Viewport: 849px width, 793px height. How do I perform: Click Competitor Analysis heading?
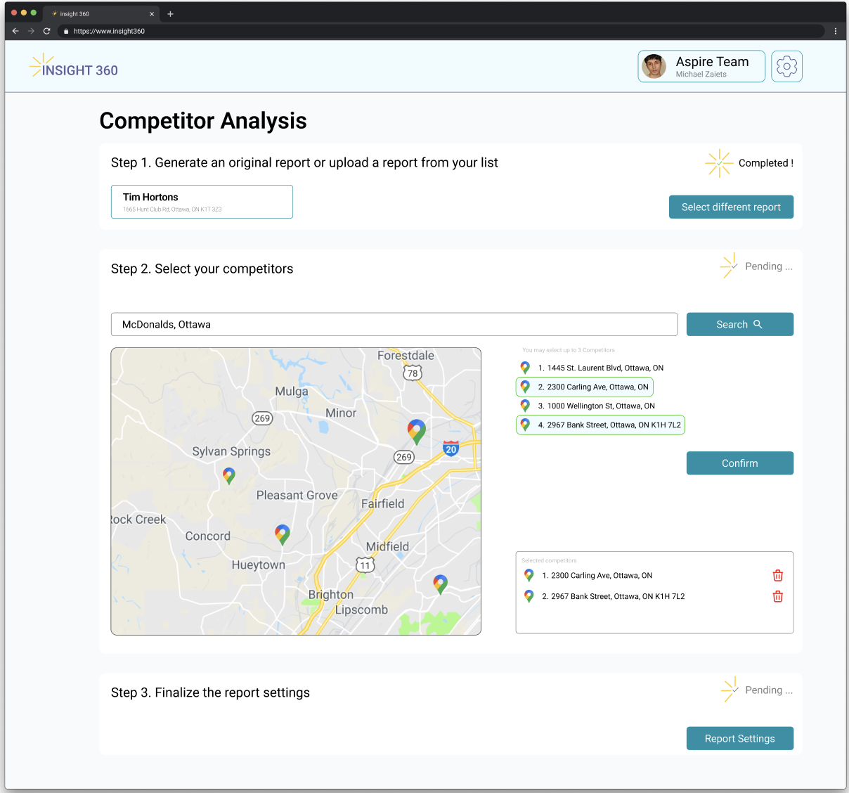[203, 121]
